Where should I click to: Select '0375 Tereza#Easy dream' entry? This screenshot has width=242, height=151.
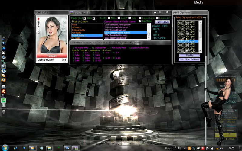point(126,27)
